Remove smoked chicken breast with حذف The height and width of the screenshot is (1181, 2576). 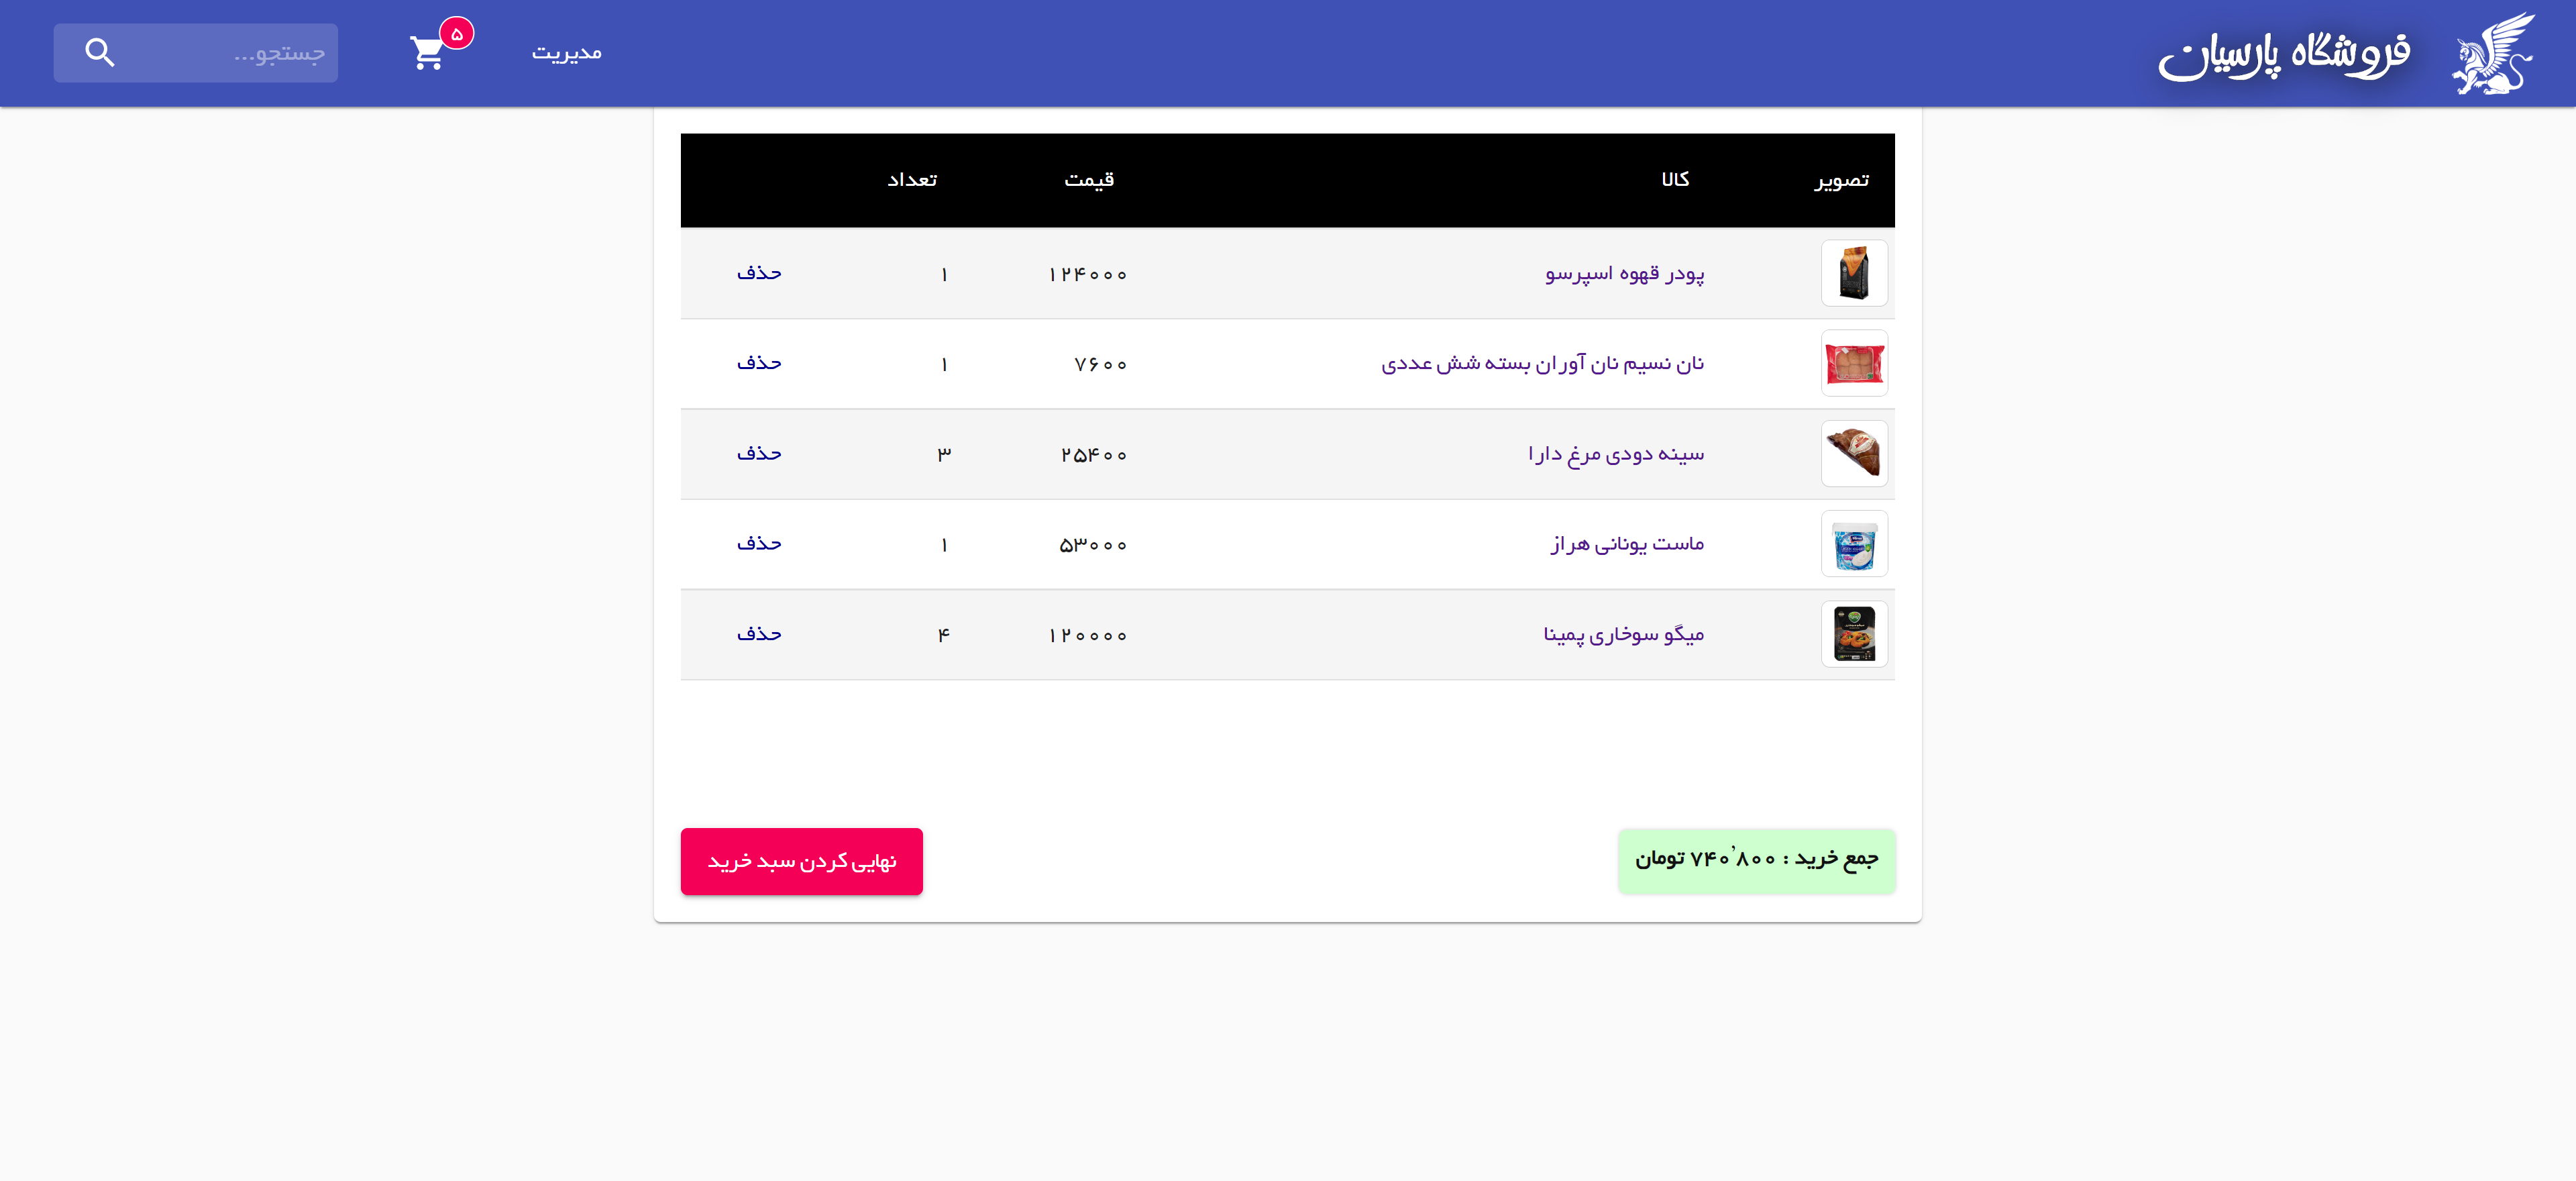click(x=759, y=454)
